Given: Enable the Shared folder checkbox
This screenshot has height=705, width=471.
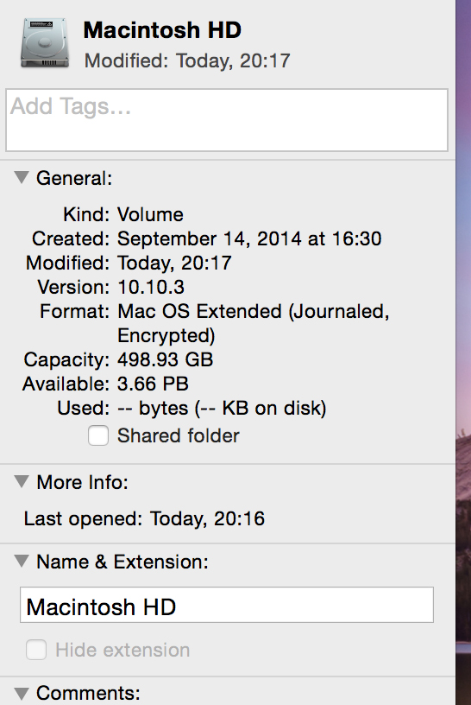Looking at the screenshot, I should (x=98, y=435).
